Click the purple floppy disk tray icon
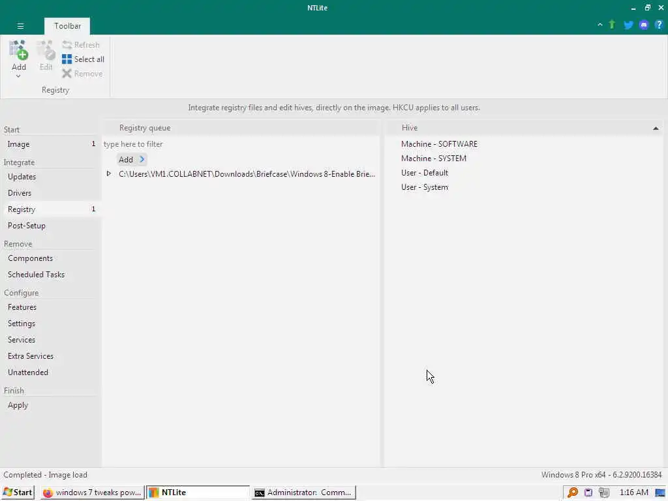Viewport: 668px width, 501px height. [x=588, y=493]
